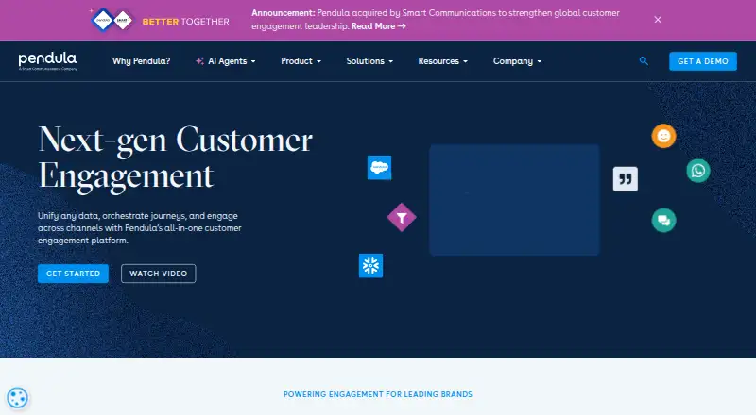Click the Better Together diamond logos
The height and width of the screenshot is (415, 756).
coord(112,20)
